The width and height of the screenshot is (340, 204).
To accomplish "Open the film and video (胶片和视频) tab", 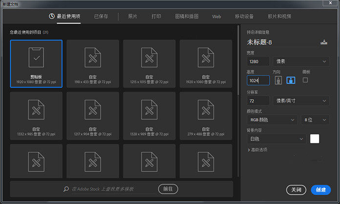I will pos(279,16).
